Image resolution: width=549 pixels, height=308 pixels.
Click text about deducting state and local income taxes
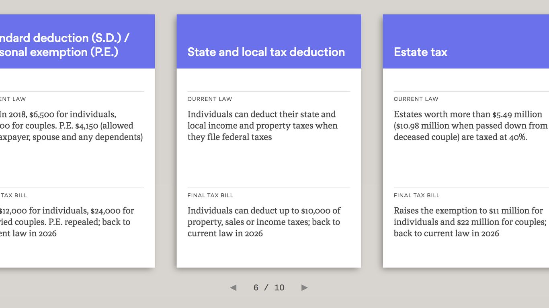click(262, 126)
